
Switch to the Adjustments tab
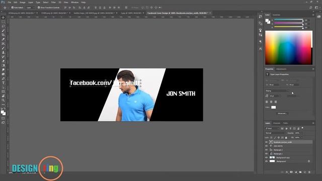281,69
